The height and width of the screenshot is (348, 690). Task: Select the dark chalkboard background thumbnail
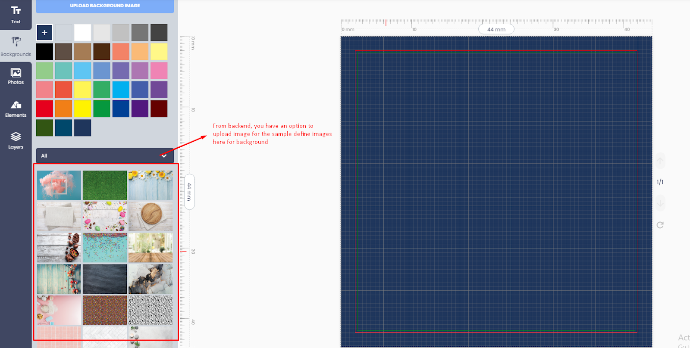coord(104,279)
